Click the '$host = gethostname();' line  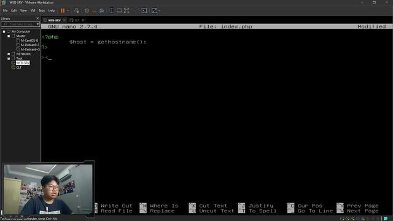coord(108,42)
